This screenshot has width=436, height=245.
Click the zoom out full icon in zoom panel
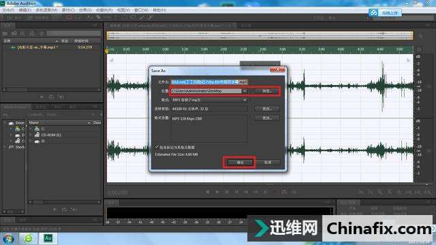point(399,192)
